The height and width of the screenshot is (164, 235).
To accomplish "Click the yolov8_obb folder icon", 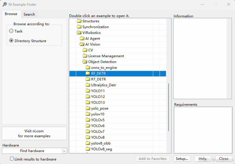I will click(88, 143).
